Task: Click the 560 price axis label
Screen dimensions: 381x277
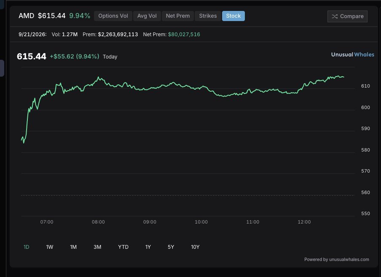Action: click(365, 192)
